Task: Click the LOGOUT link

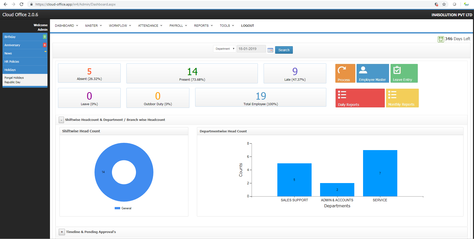Action: coord(247,26)
